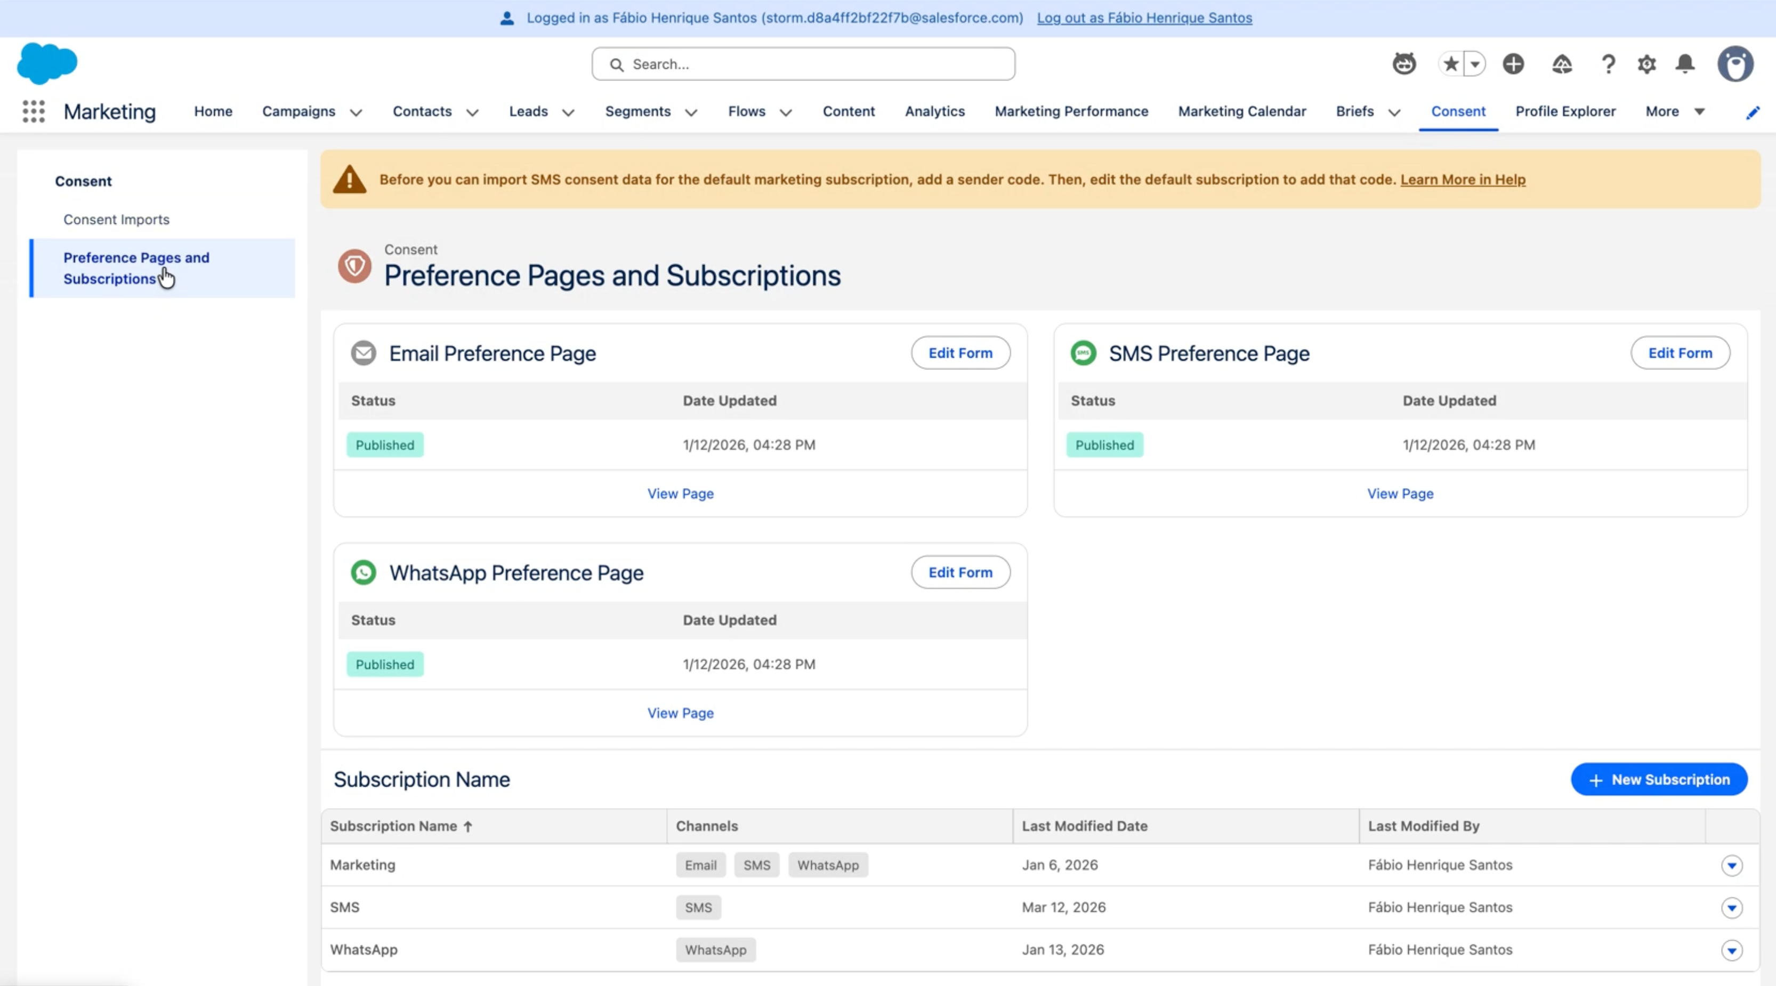This screenshot has height=986, width=1776.
Task: Open the global actions plus icon
Action: (1513, 64)
